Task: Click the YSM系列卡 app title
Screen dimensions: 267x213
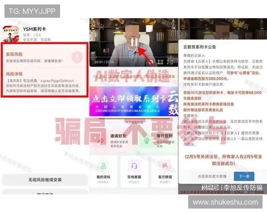Action: pos(34,29)
